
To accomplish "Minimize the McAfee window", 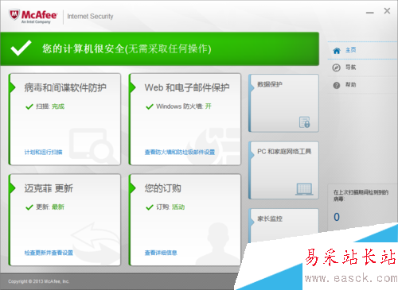I will click(x=370, y=12).
